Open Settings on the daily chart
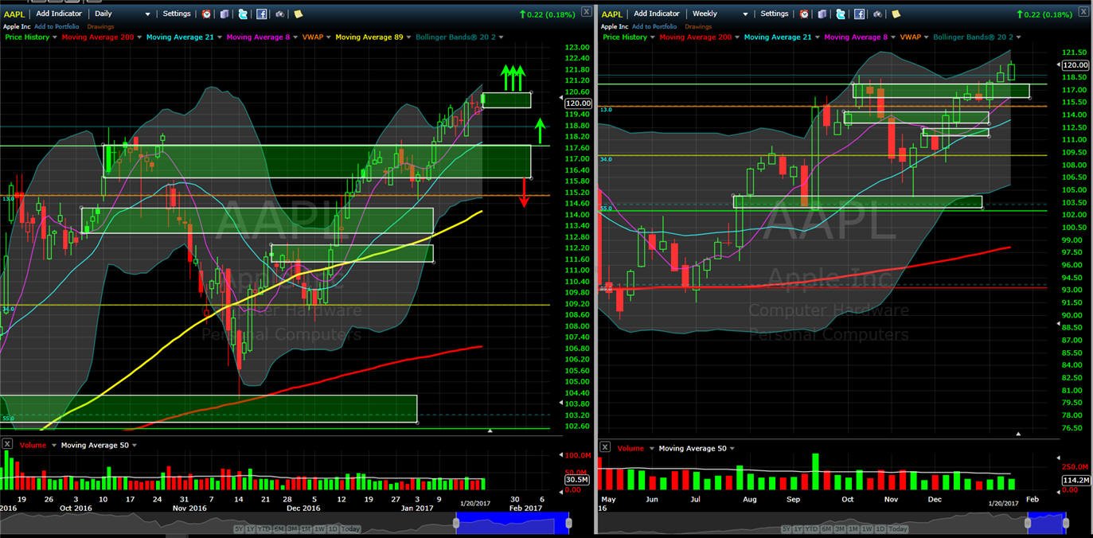 (x=177, y=14)
